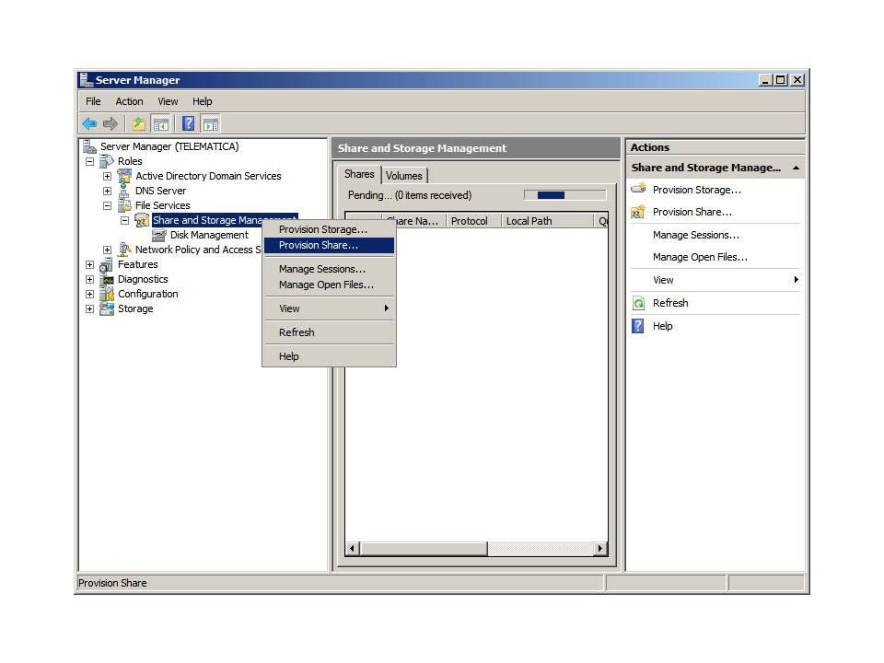
Task: Expand the Diagnostics tree node
Action: point(89,279)
